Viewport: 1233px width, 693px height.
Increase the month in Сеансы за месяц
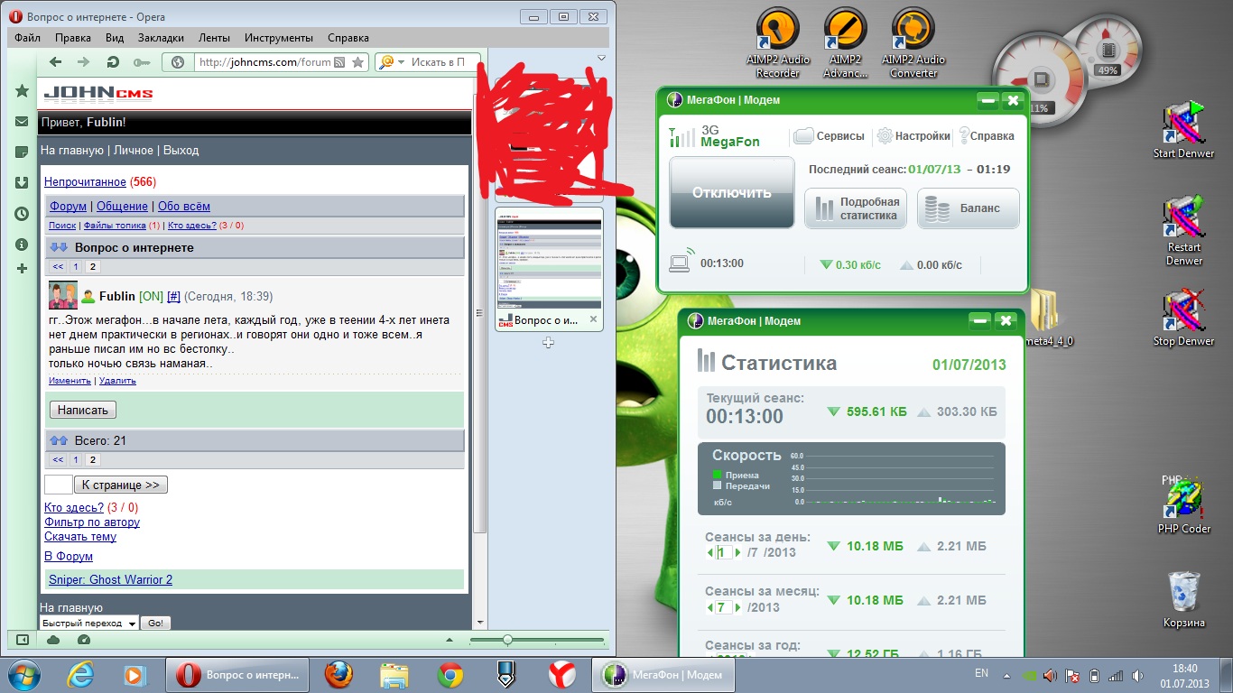point(738,607)
